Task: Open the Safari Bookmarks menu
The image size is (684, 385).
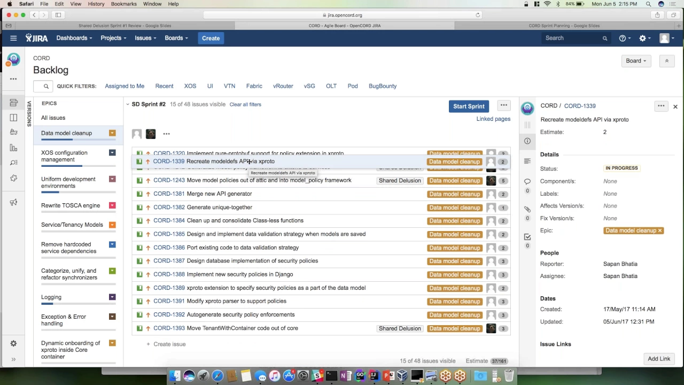Action: pos(124,4)
